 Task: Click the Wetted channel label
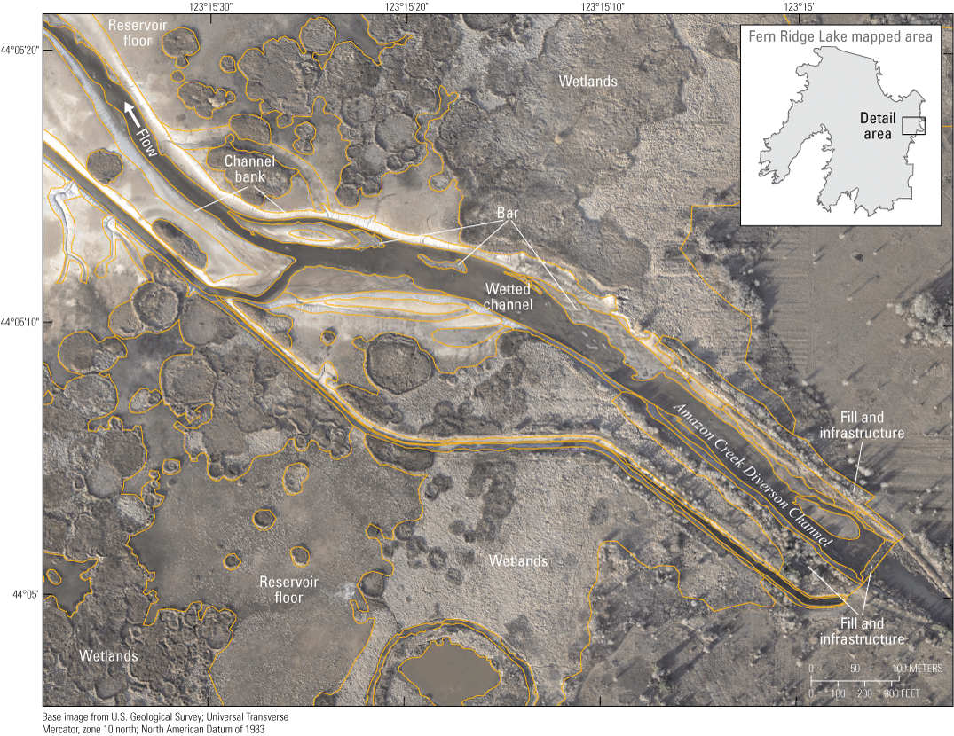[x=510, y=297]
